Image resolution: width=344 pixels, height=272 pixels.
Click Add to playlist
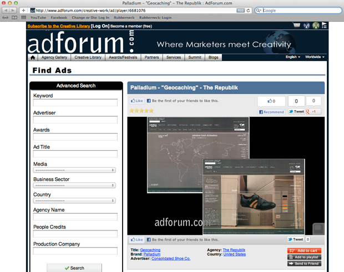click(304, 257)
